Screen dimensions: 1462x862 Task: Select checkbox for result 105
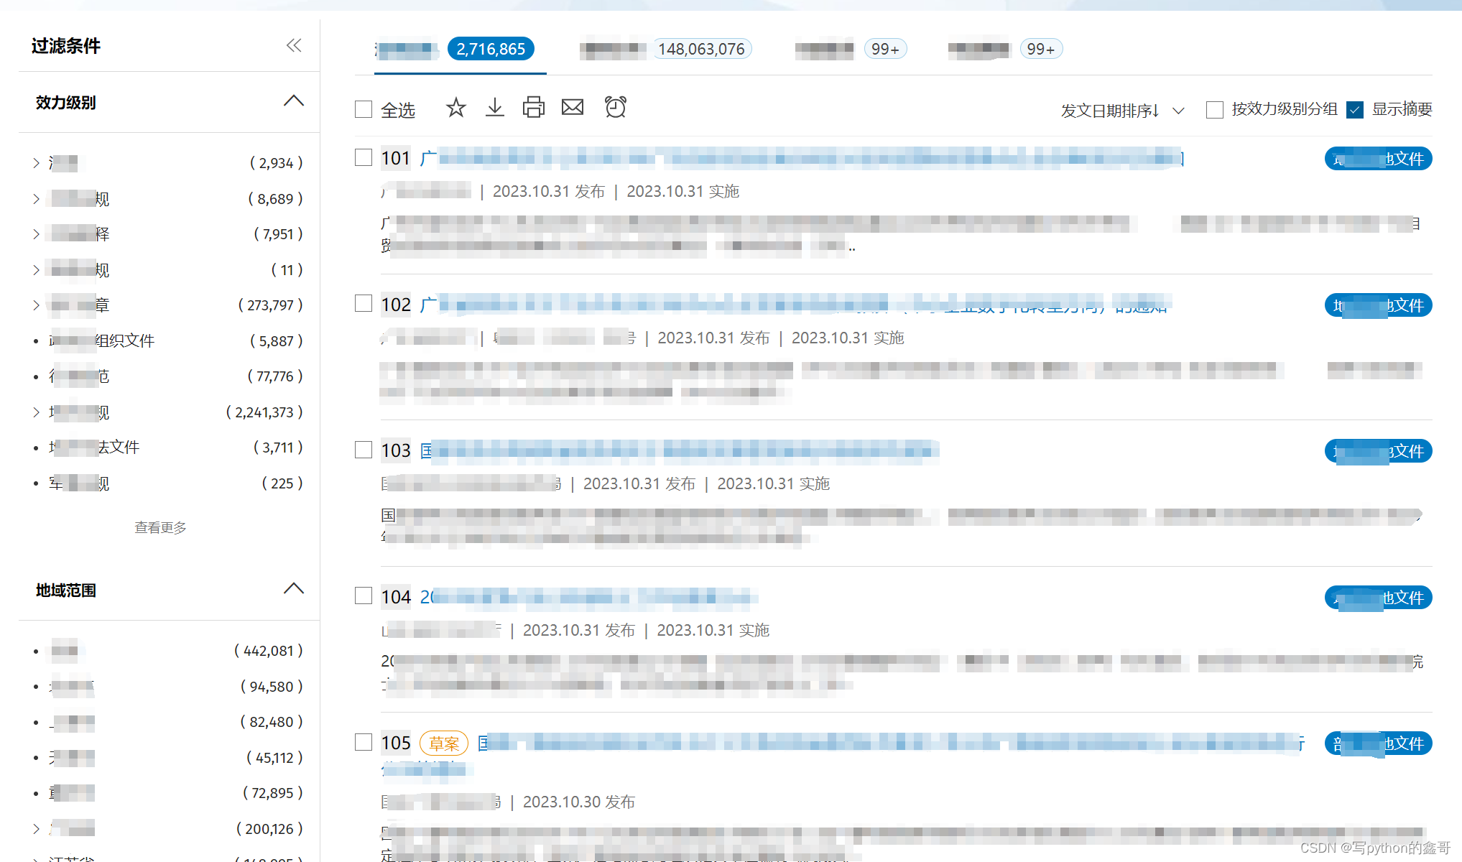tap(364, 742)
